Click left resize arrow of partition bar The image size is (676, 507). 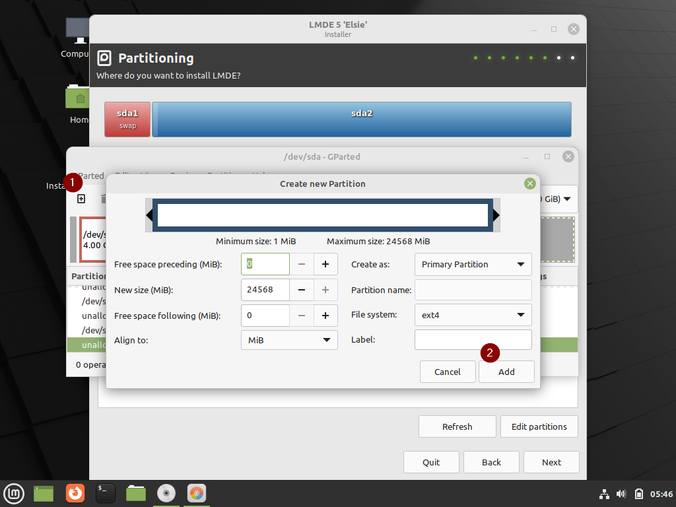149,215
